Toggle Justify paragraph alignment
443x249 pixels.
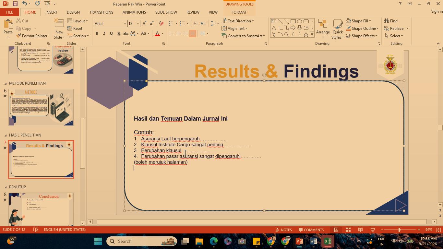193,33
